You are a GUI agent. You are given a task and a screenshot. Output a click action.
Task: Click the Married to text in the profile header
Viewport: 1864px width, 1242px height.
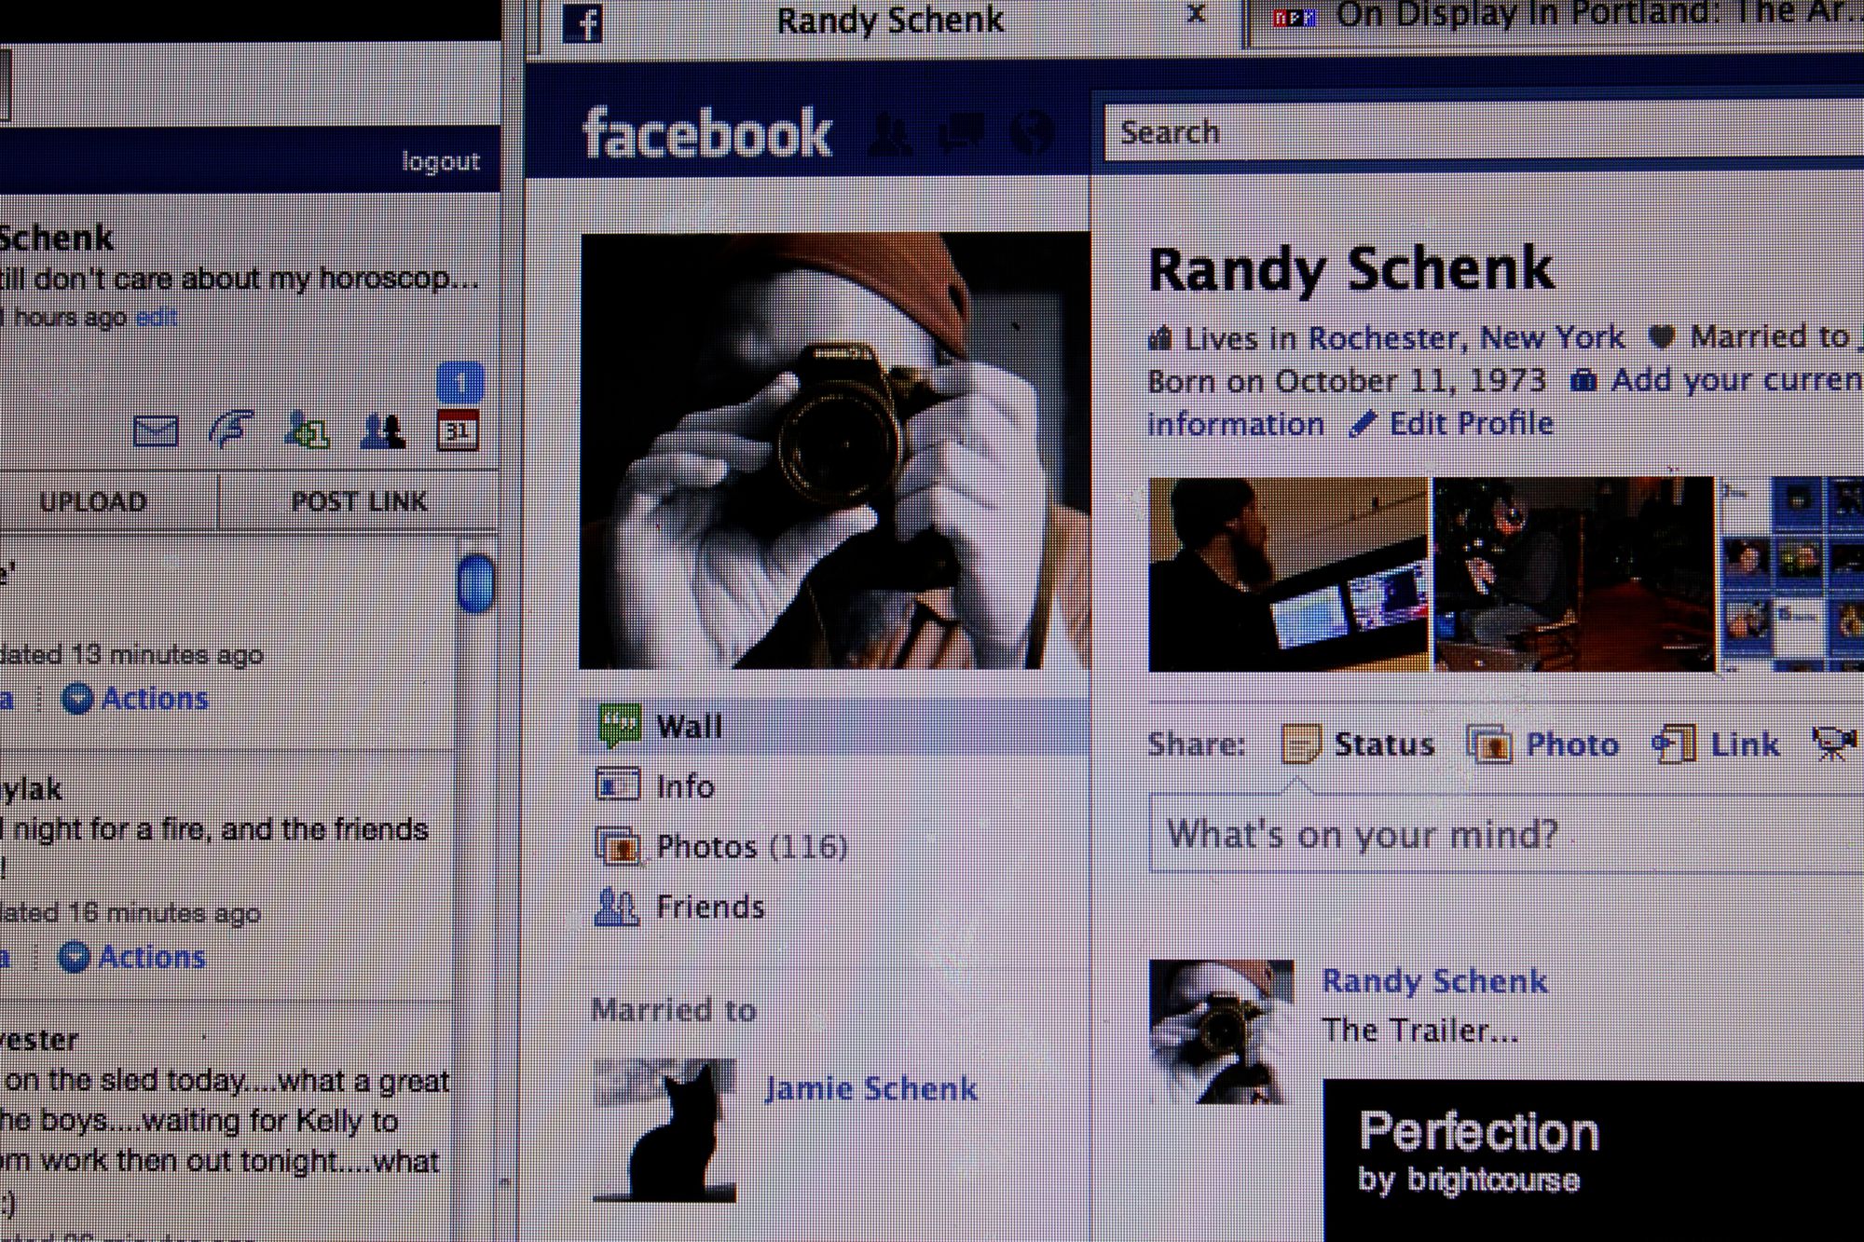pos(1769,336)
